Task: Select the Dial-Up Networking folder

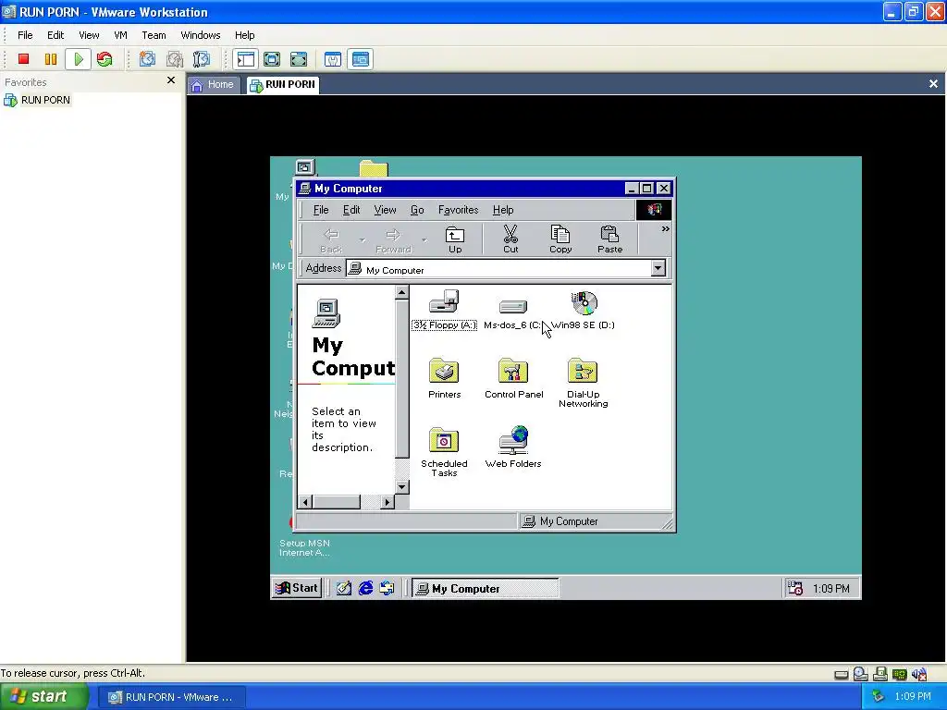Action: (x=583, y=383)
